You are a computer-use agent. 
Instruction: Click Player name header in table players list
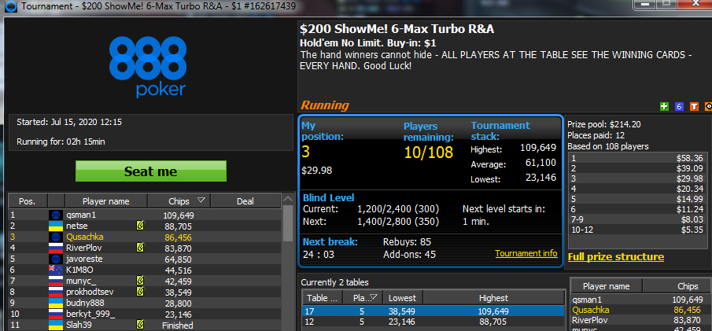coord(607,286)
